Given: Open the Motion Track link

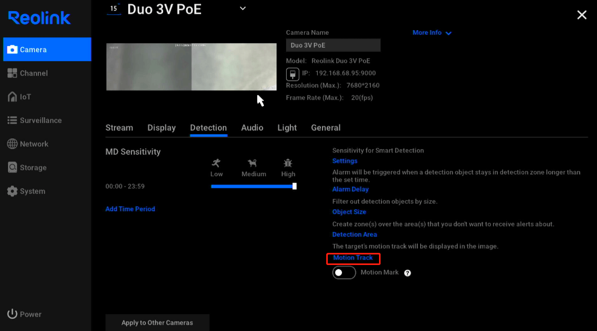Looking at the screenshot, I should (353, 258).
